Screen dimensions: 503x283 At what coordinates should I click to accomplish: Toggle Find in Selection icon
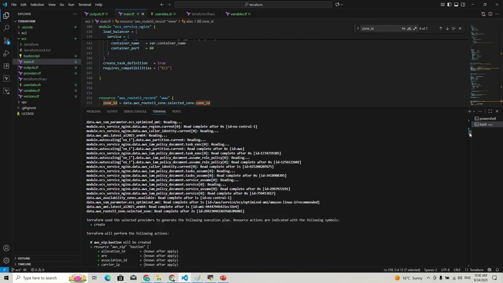coord(453,28)
